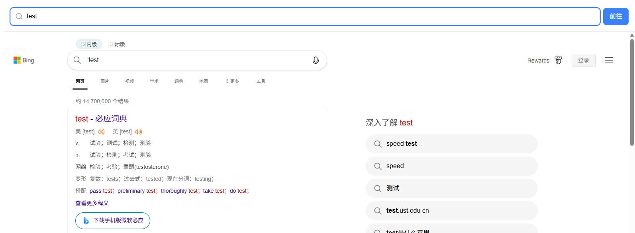Open the 网页 tab
Viewport: 635px width, 233px height.
(80, 81)
